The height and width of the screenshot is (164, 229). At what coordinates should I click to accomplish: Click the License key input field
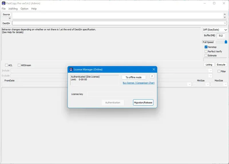[121, 94]
